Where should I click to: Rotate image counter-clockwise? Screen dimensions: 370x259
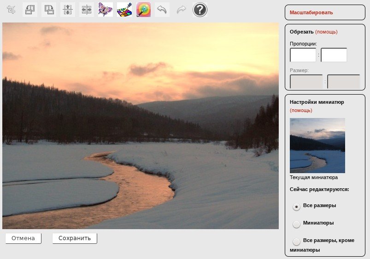pos(30,10)
